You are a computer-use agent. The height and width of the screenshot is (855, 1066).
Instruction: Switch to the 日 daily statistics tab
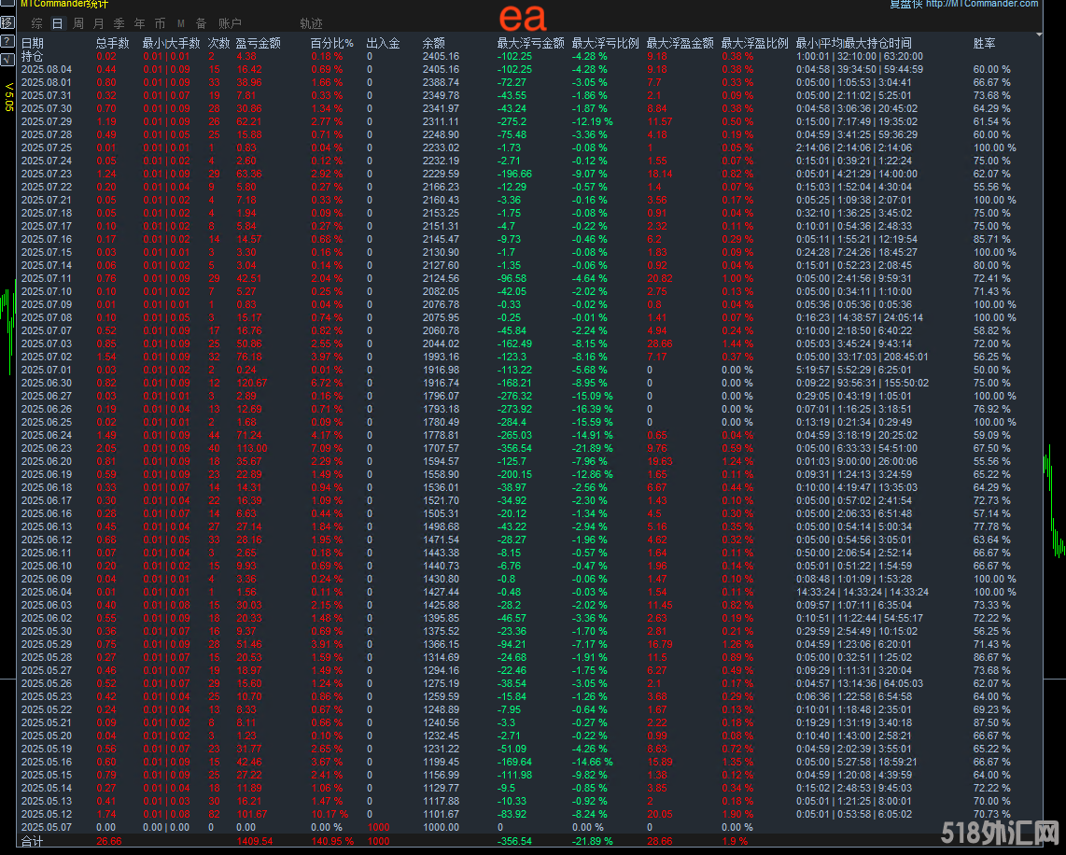[57, 23]
